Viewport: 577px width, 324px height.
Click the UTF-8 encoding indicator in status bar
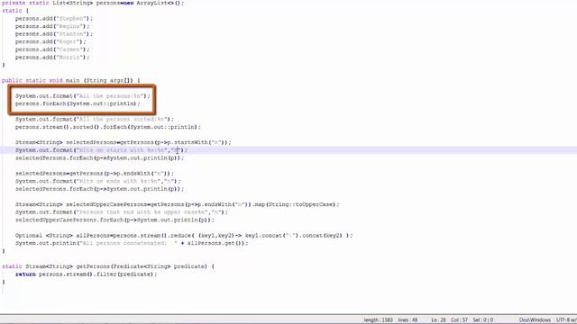click(x=566, y=320)
